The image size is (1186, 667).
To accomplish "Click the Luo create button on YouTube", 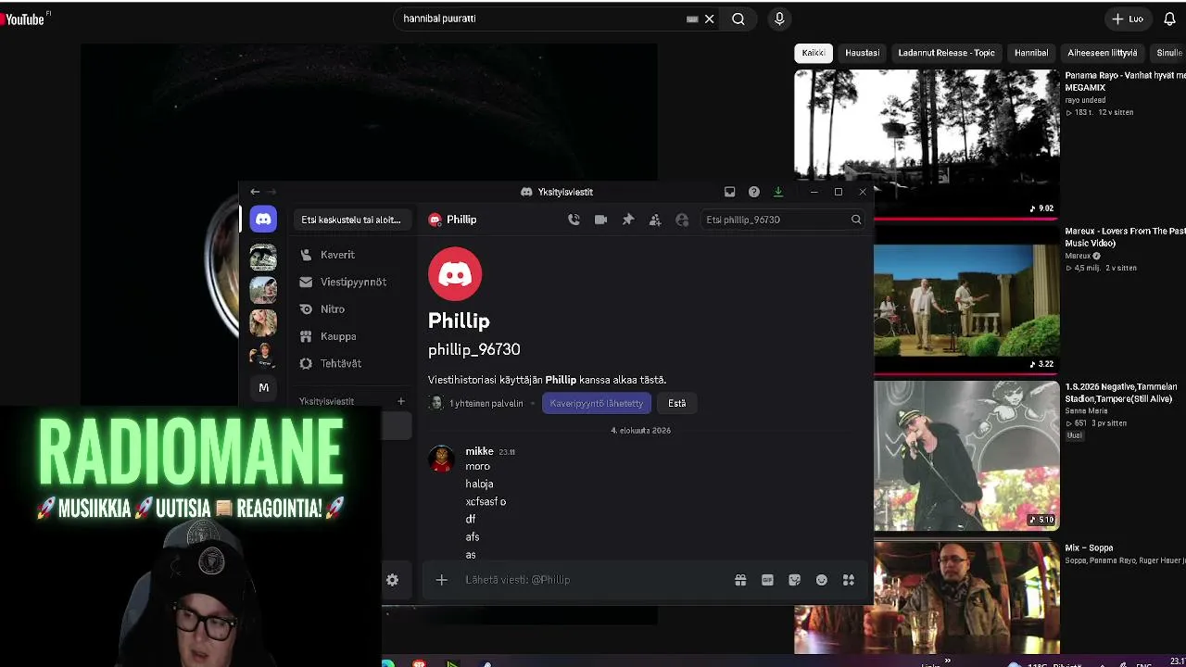I will [1129, 19].
